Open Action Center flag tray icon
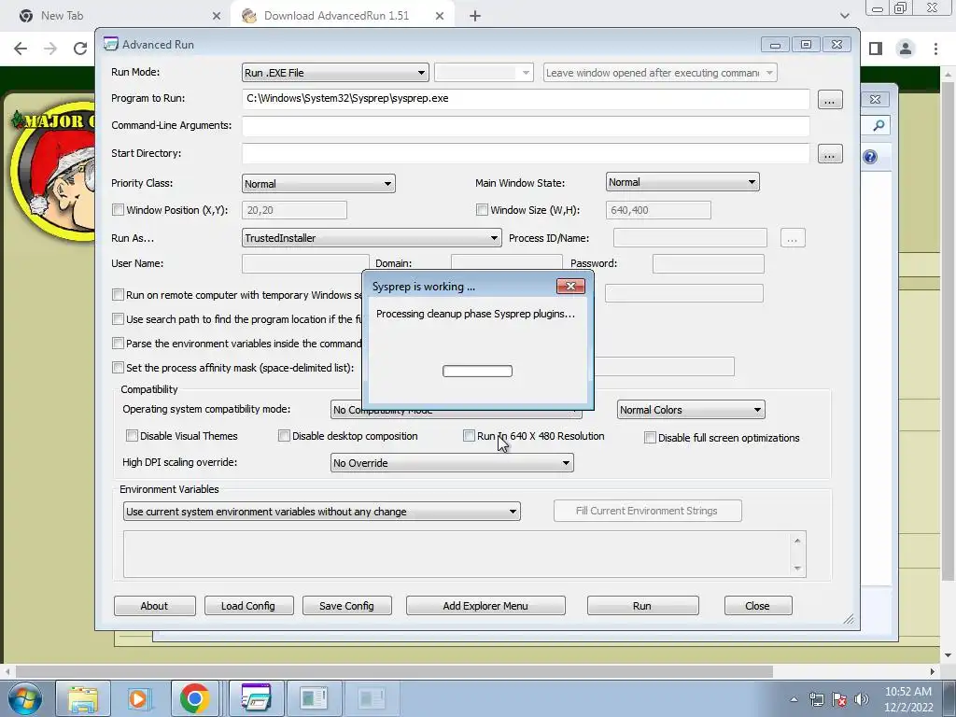Screen dimensions: 956x717 coord(839,699)
